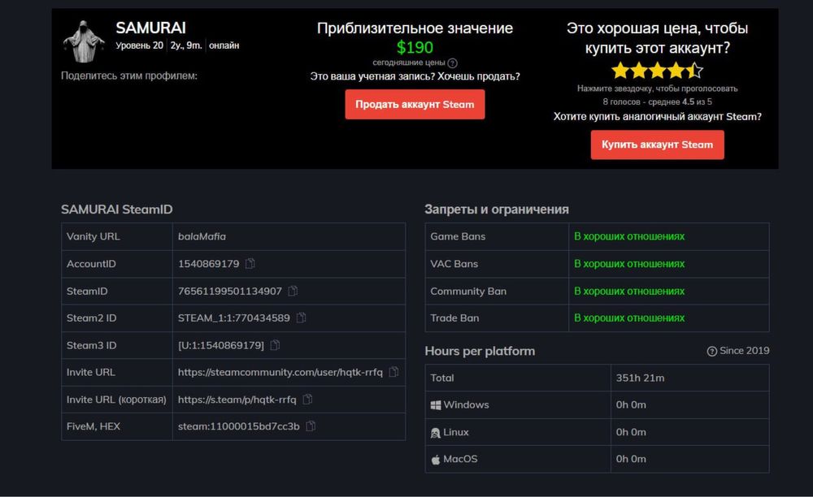Click the Total hours 351h 21m value
The image size is (813, 497).
click(x=640, y=378)
